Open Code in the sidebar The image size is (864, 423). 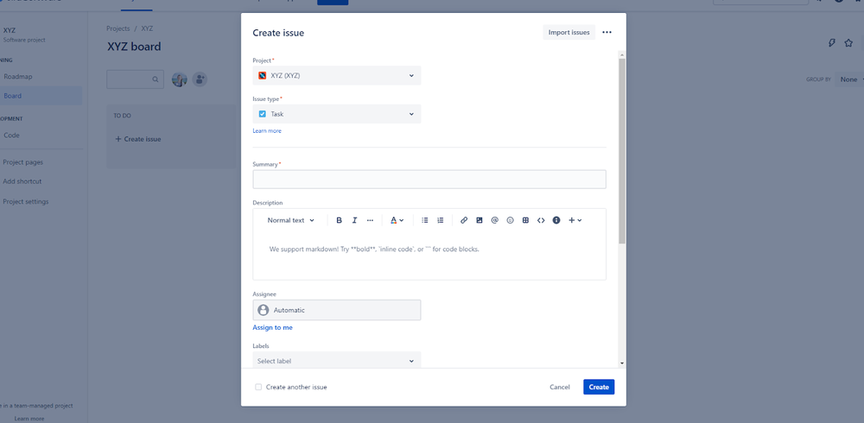[x=11, y=135]
